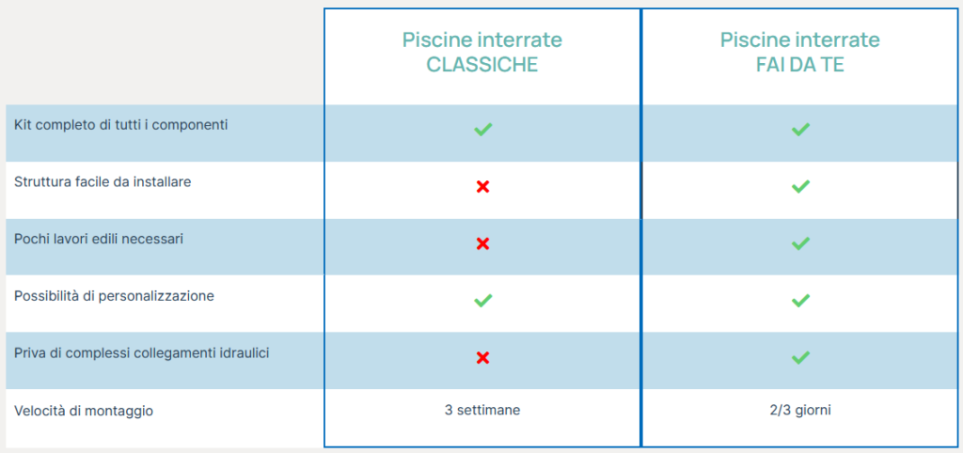Viewport: 963px width, 453px height.
Task: Select the Piscine interrate CLASSICHE column header
Action: point(482,52)
